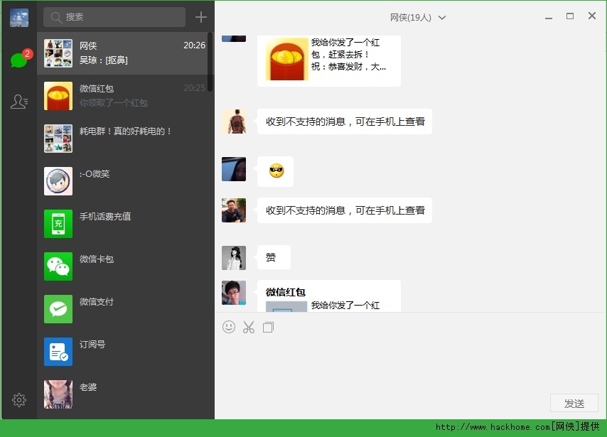Click the avatar beside emoji message
Screen dimensions: 607x437
coord(234,169)
